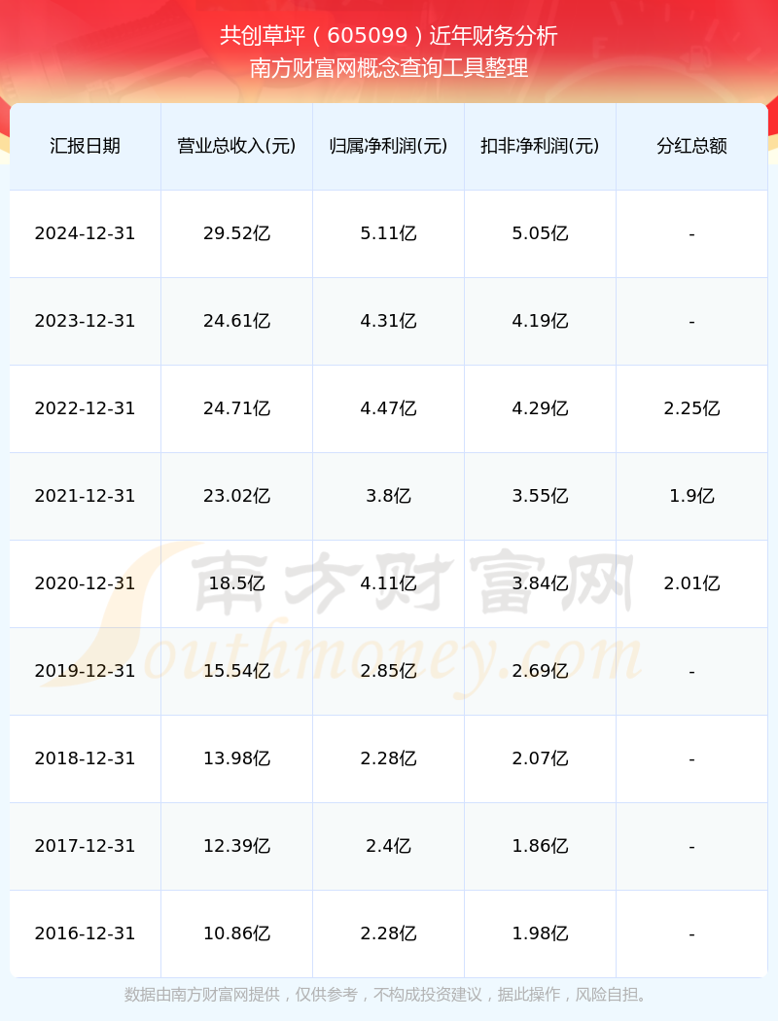The height and width of the screenshot is (1021, 778).
Task: Click net profit value 3.8亿
Action: (389, 496)
